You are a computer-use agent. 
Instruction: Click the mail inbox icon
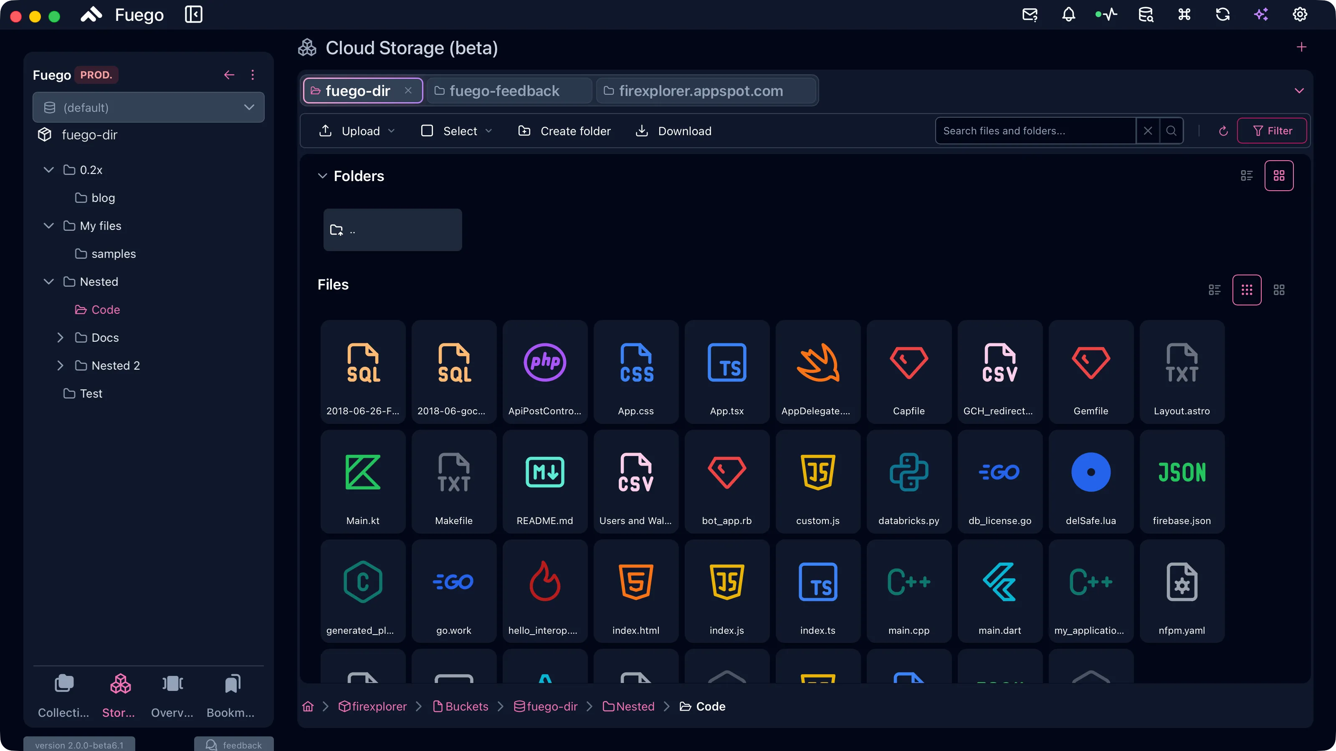click(1030, 15)
